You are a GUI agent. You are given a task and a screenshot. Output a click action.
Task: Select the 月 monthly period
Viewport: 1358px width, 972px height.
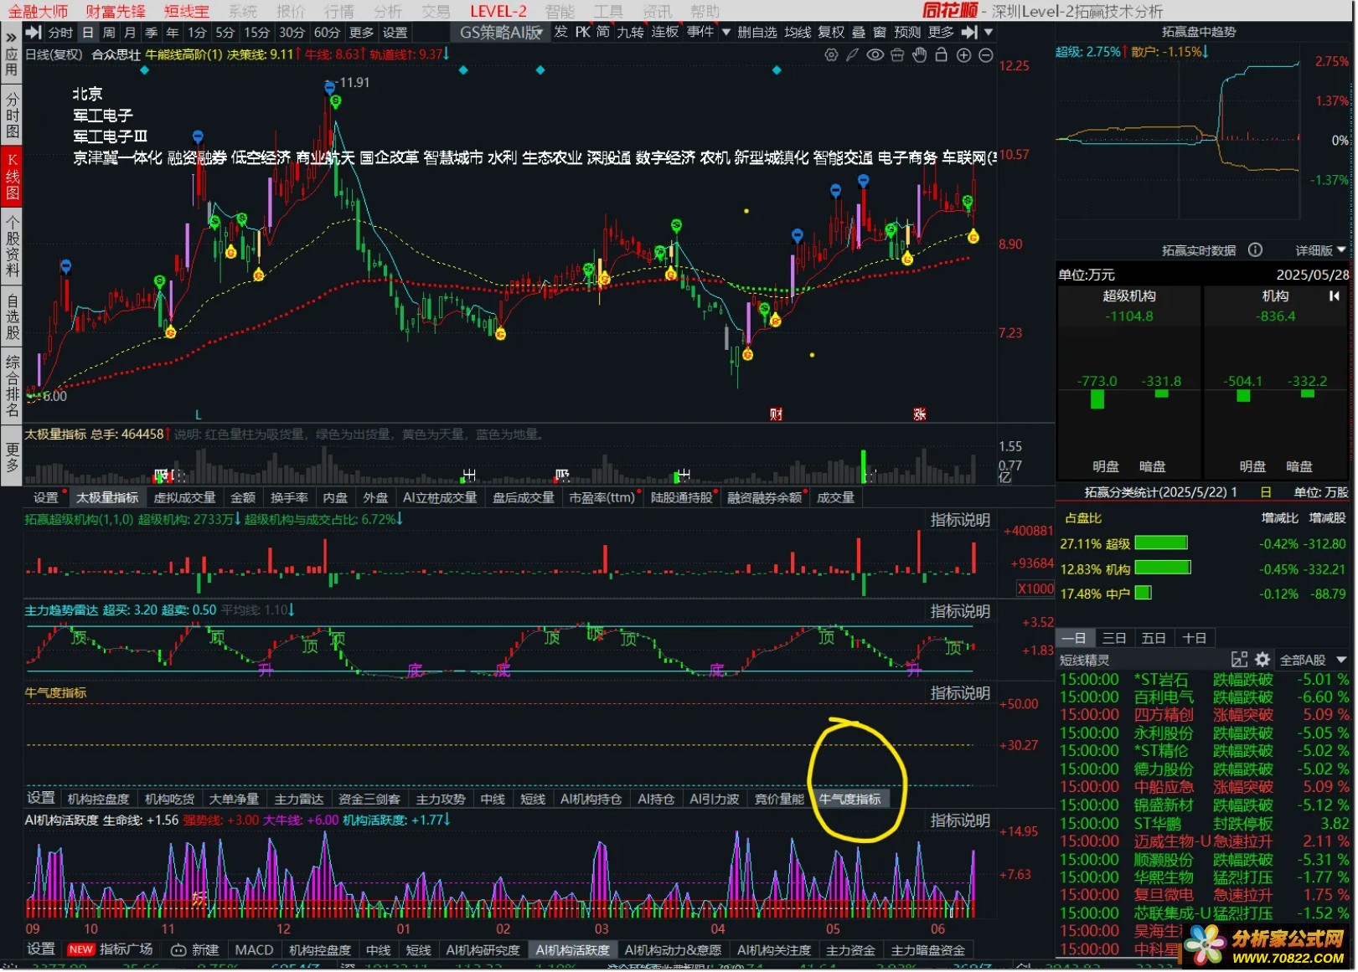pos(130,32)
